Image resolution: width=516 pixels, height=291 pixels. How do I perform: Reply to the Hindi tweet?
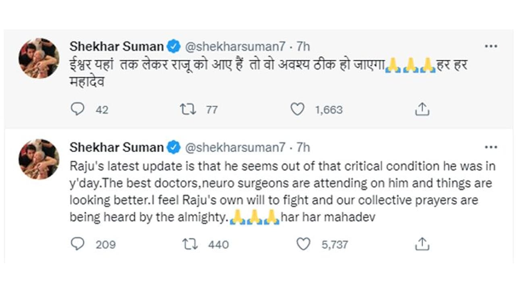point(77,109)
